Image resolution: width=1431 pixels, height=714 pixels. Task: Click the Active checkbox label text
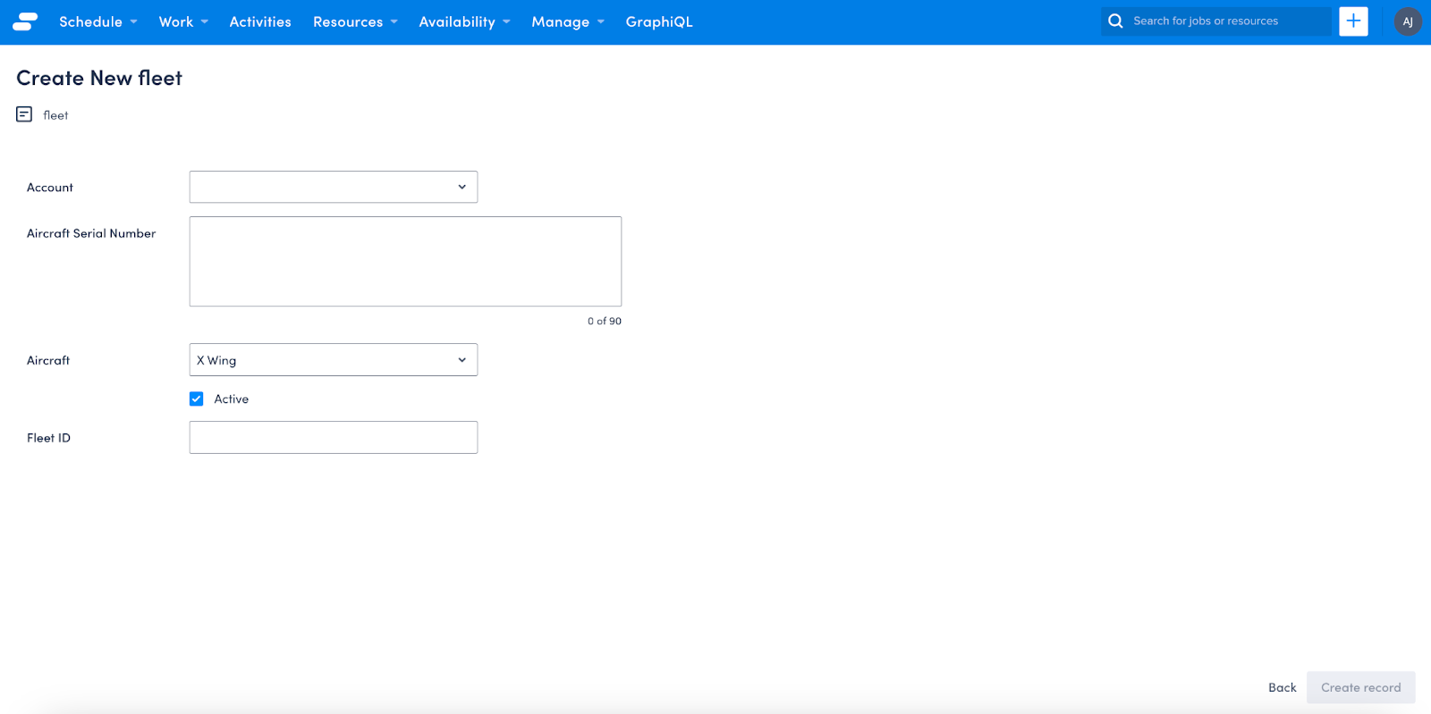click(232, 399)
